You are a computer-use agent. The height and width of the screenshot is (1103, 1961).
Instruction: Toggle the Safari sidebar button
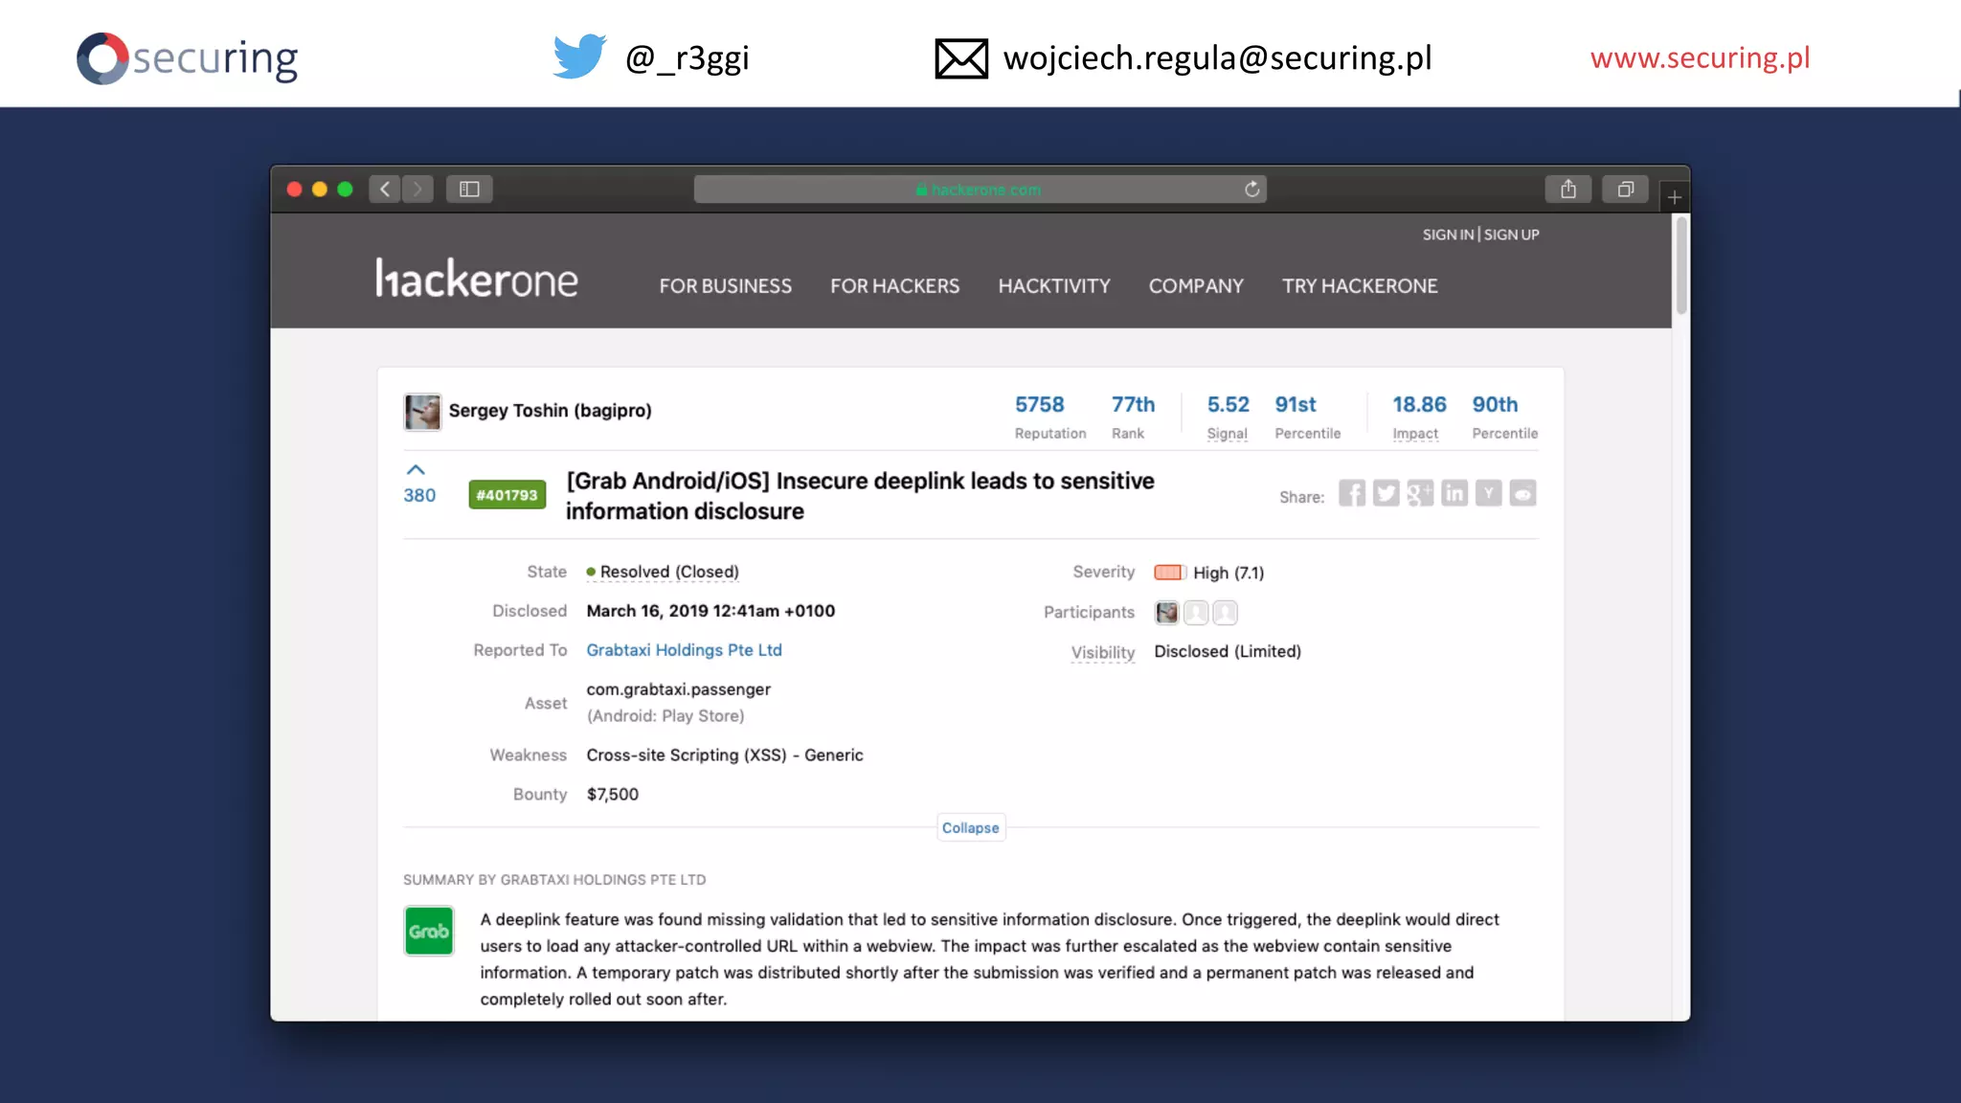(x=469, y=189)
